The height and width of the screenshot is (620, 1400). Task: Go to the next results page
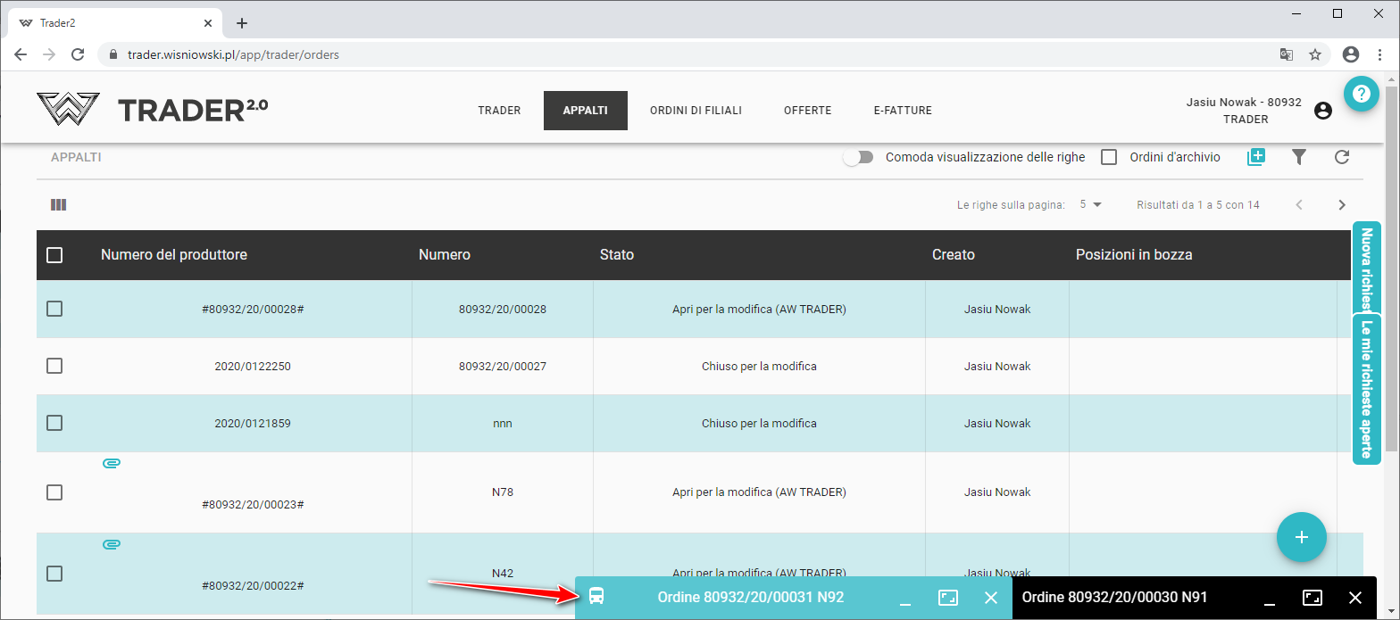(x=1341, y=205)
